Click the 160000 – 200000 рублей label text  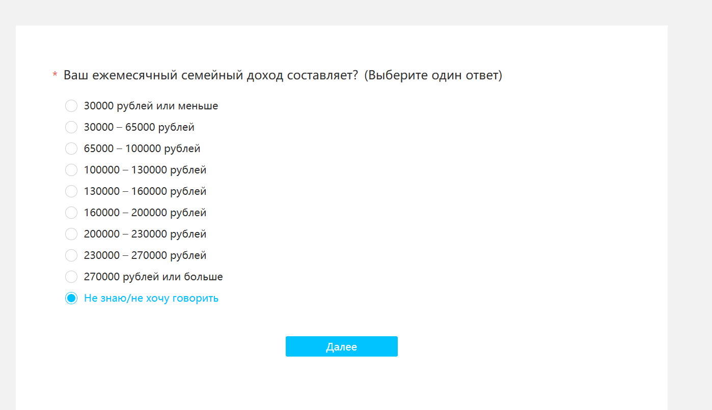click(145, 213)
